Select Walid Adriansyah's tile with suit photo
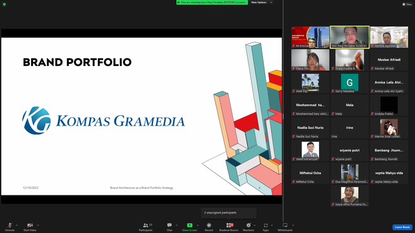 coord(310,151)
